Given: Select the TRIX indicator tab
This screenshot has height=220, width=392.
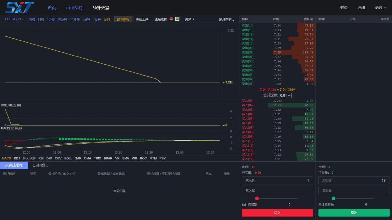Looking at the screenshot, I should pyautogui.click(x=97, y=159).
